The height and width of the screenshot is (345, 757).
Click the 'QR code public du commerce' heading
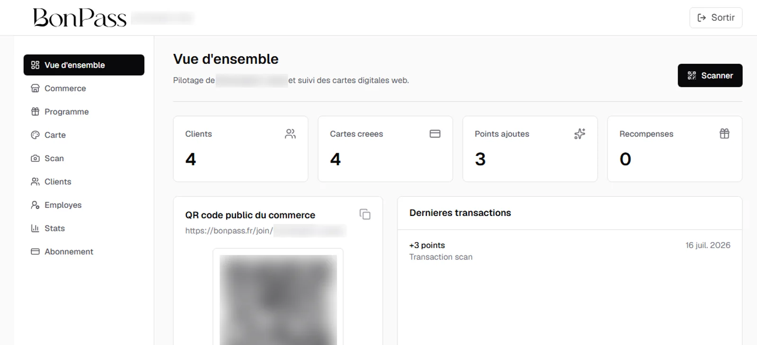(250, 215)
